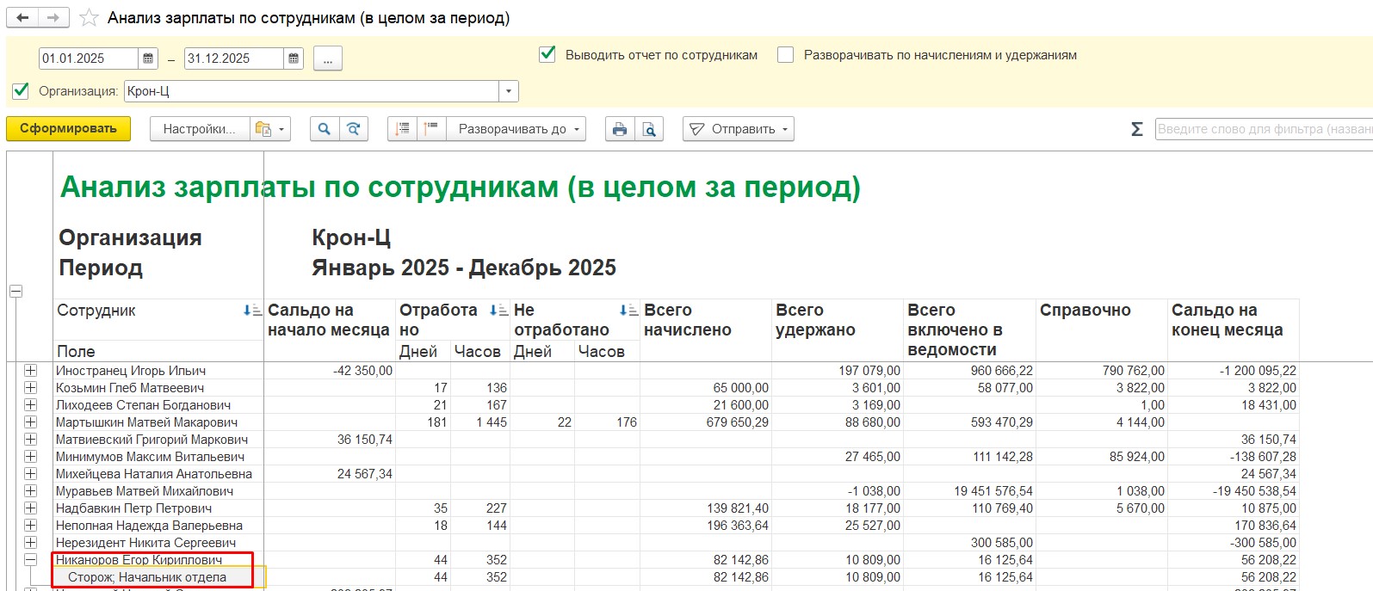The width and height of the screenshot is (1373, 591).
Task: Click the Сформировать button
Action: 69,129
